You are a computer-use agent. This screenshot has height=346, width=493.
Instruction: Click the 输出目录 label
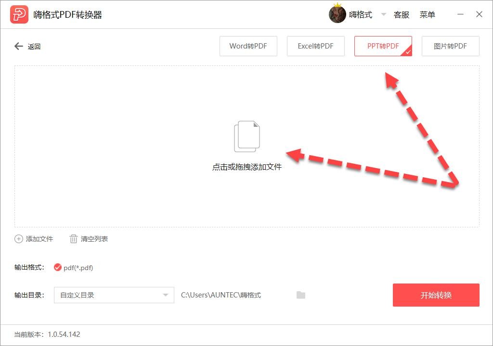click(29, 295)
